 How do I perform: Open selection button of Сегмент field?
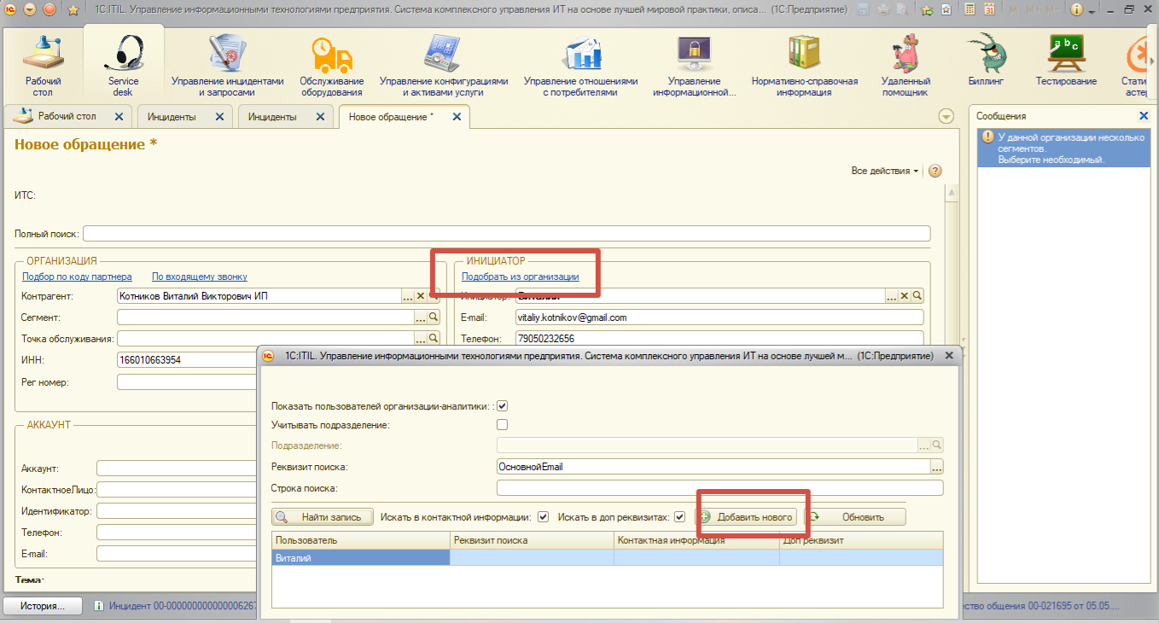point(421,317)
